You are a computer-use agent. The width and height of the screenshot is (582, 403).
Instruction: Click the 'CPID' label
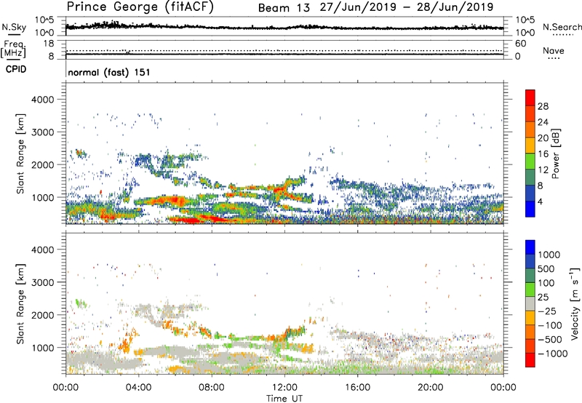tap(16, 69)
